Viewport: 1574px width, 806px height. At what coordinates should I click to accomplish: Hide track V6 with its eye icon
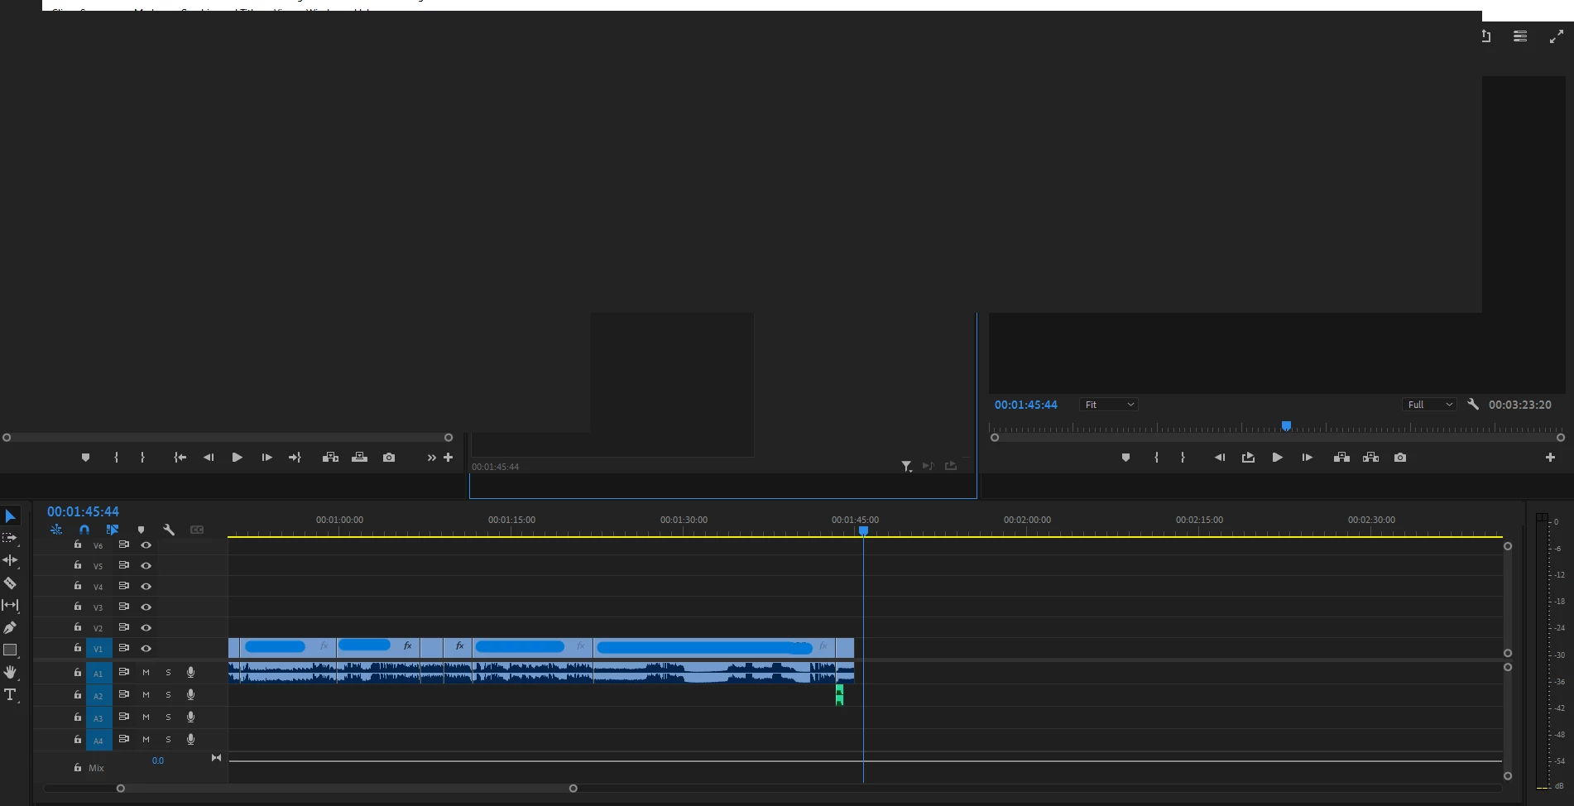(x=146, y=545)
